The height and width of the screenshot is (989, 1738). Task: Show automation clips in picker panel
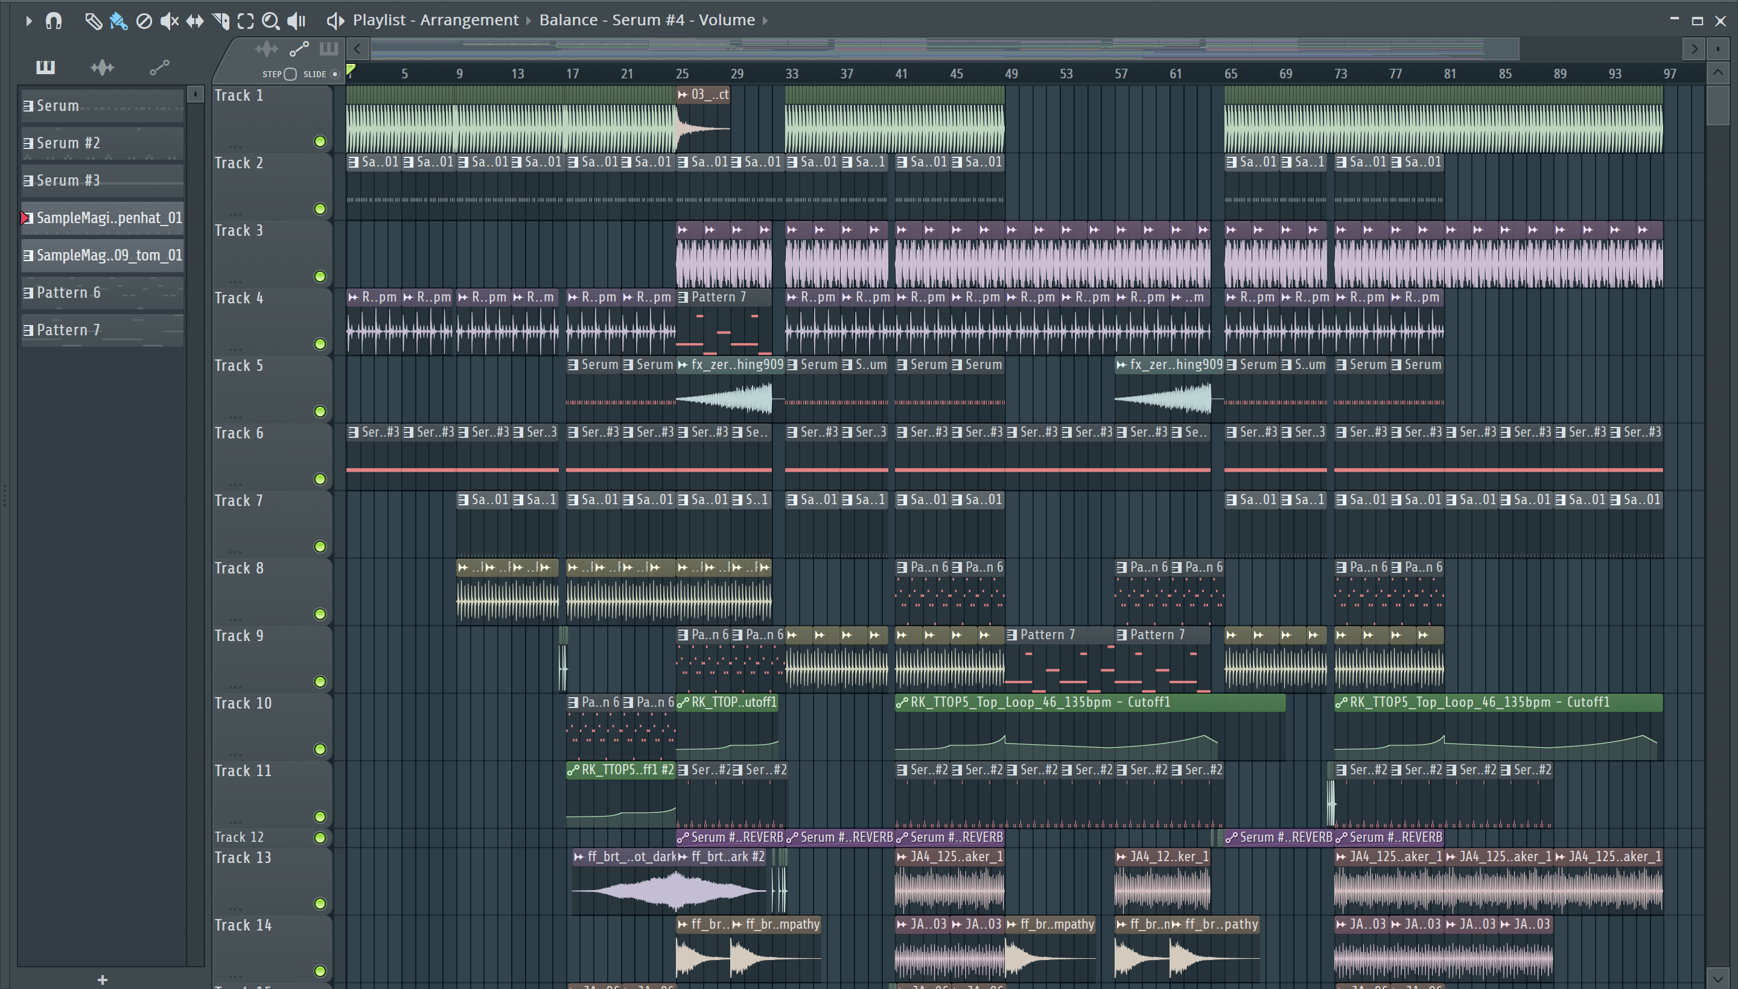pos(159,66)
